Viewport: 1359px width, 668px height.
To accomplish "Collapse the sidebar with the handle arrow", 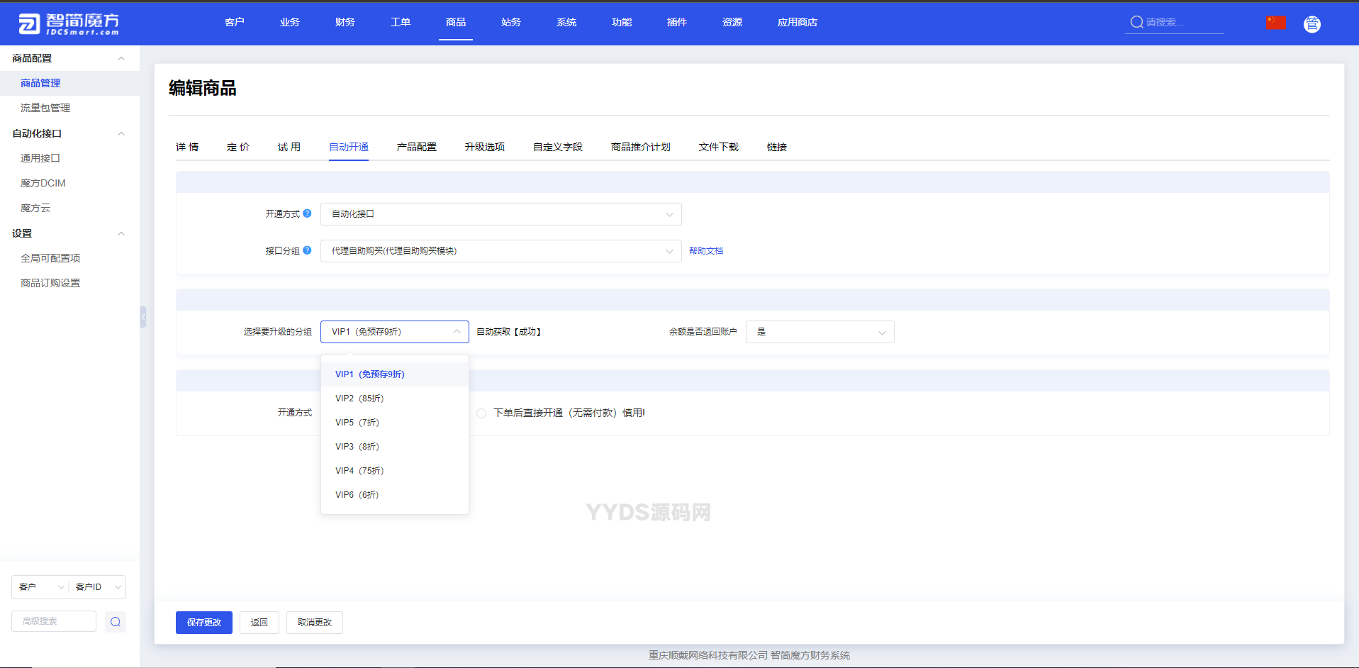I will tap(143, 317).
